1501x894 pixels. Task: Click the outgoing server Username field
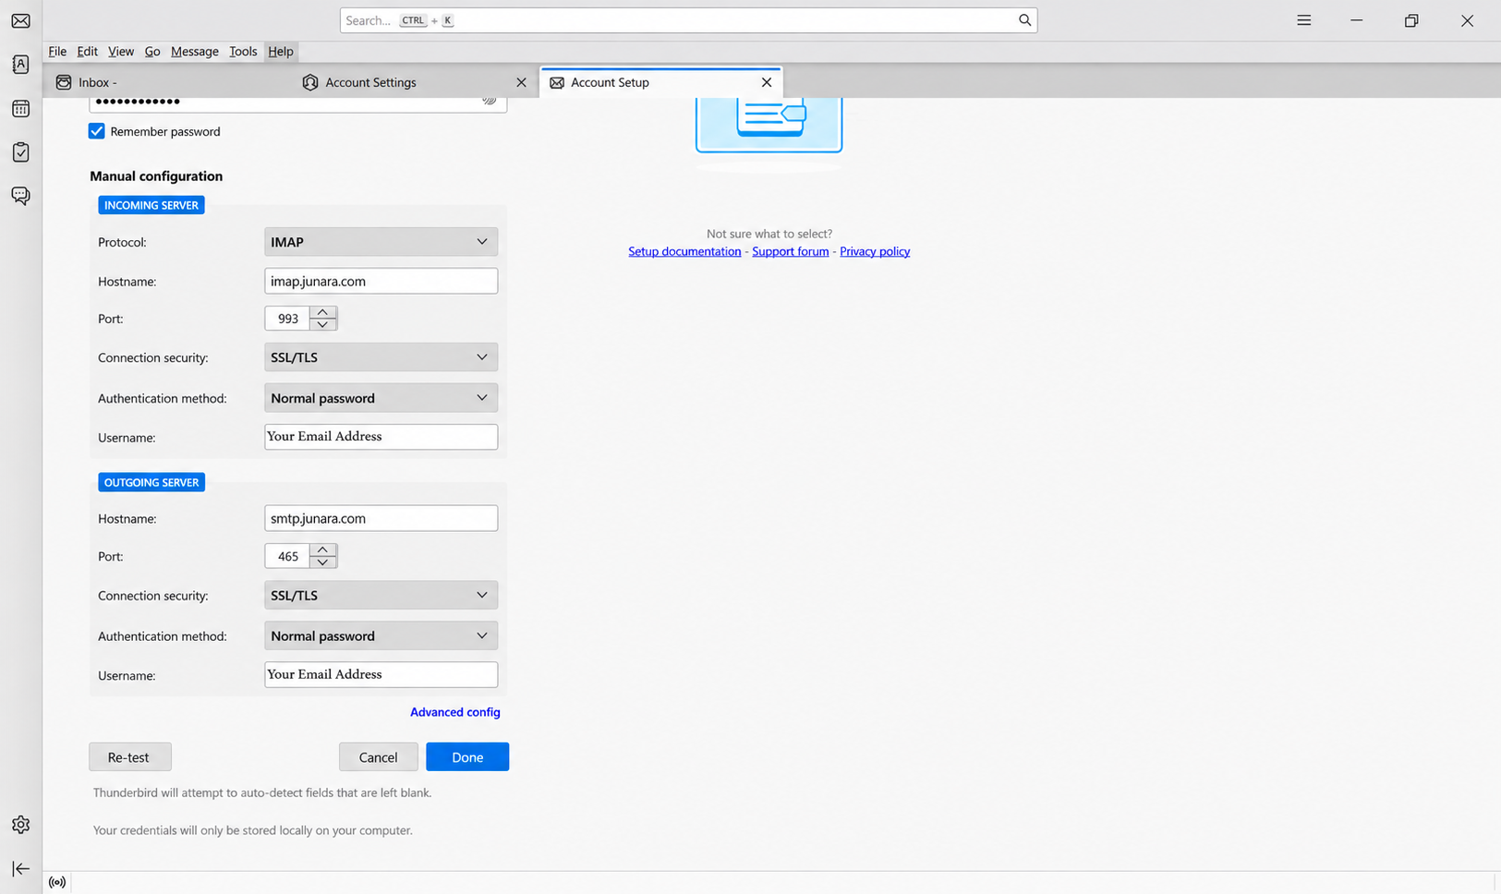[381, 675]
